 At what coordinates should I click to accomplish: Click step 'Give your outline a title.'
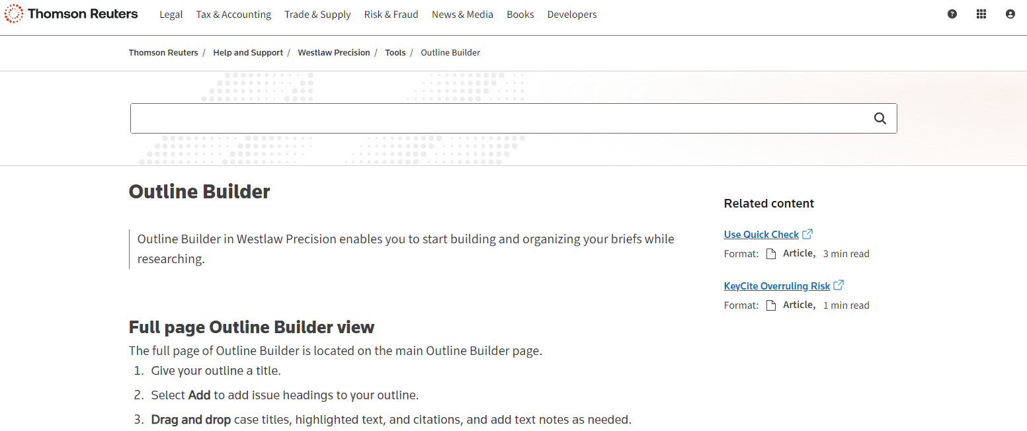pyautogui.click(x=216, y=371)
